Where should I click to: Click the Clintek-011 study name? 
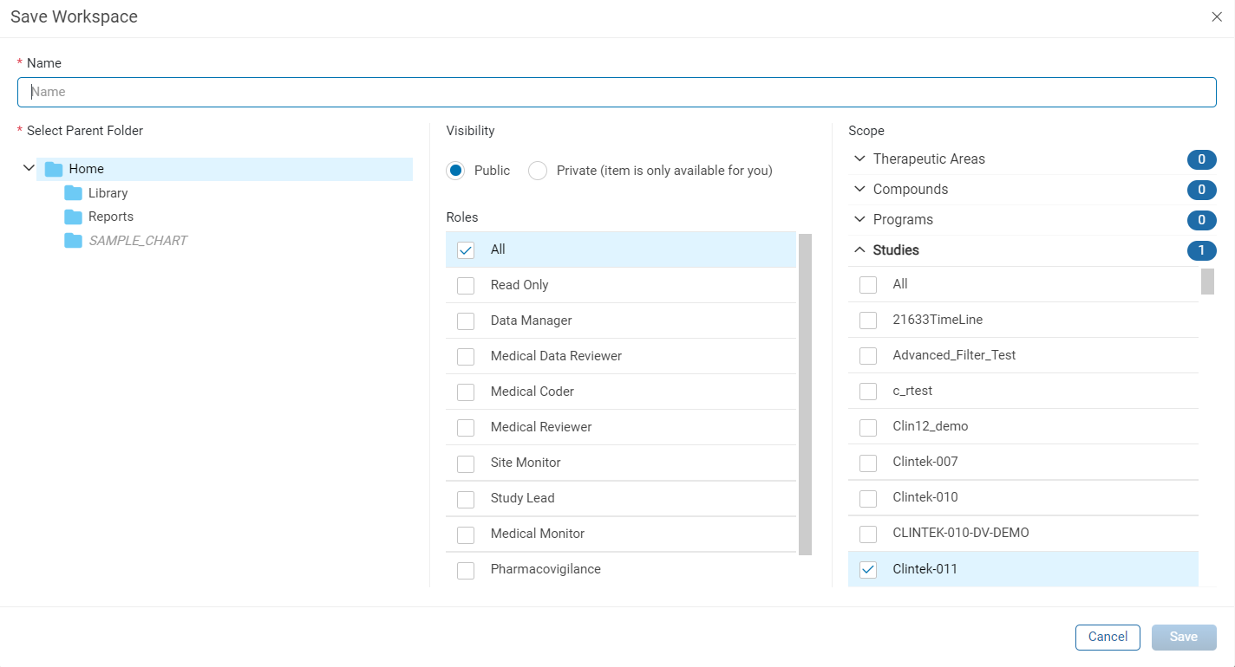(x=925, y=569)
